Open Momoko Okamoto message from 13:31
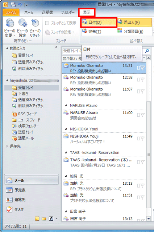This screenshot has width=154, height=232. click(x=104, y=68)
